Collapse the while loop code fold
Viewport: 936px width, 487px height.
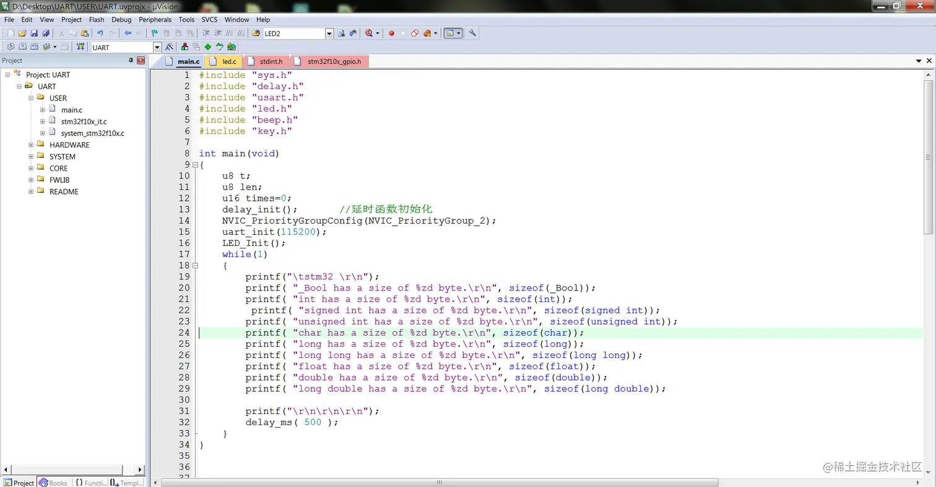[195, 266]
